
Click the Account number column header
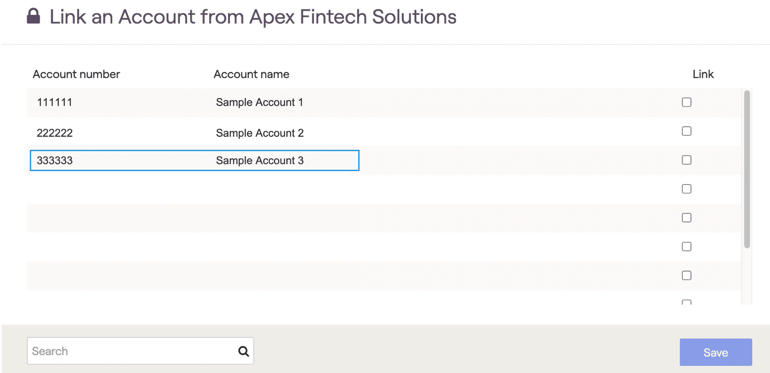[76, 74]
